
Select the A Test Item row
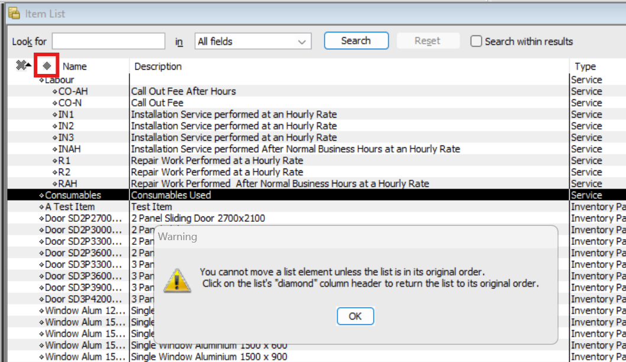click(70, 207)
